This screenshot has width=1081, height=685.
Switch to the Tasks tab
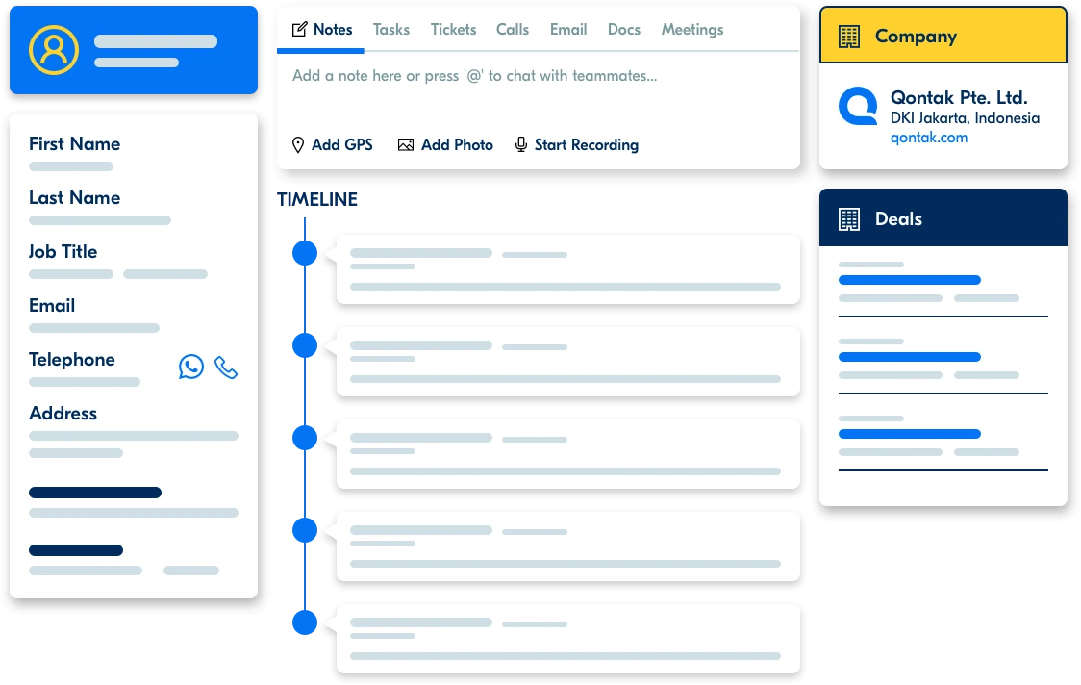point(390,30)
